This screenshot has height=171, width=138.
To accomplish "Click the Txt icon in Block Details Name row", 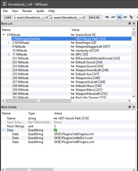I will click(55, 118).
